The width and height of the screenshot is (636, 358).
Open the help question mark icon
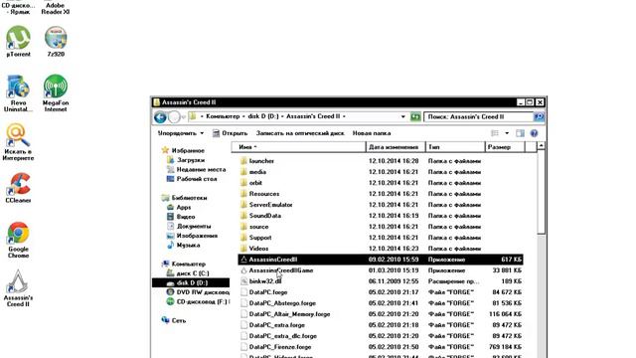pos(534,133)
